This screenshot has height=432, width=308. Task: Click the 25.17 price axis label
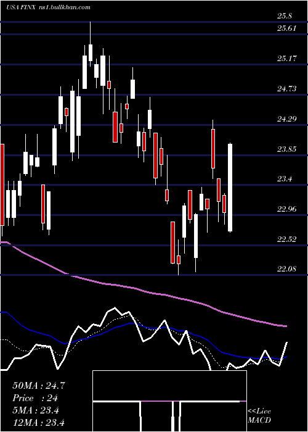[x=287, y=59]
